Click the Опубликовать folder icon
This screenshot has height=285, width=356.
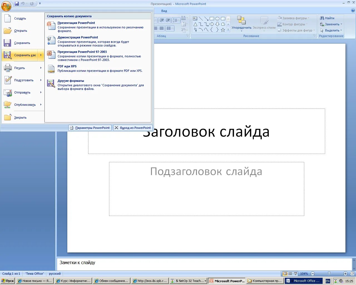tap(8, 105)
